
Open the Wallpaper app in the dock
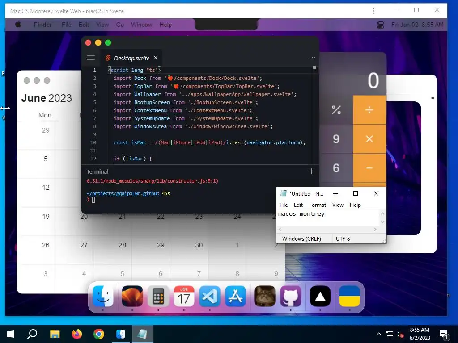132,297
